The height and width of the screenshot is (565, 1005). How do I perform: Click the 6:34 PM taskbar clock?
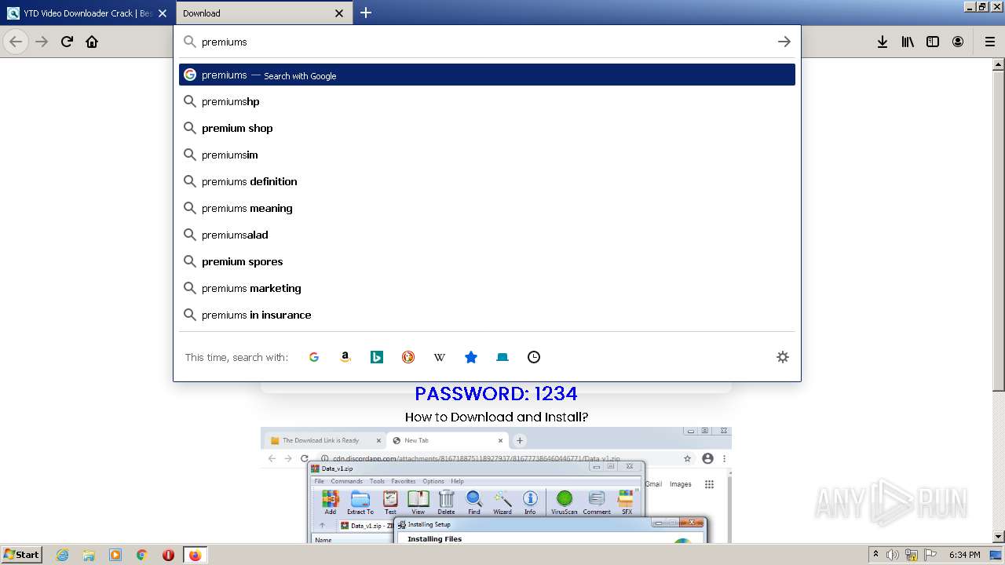coord(964,555)
